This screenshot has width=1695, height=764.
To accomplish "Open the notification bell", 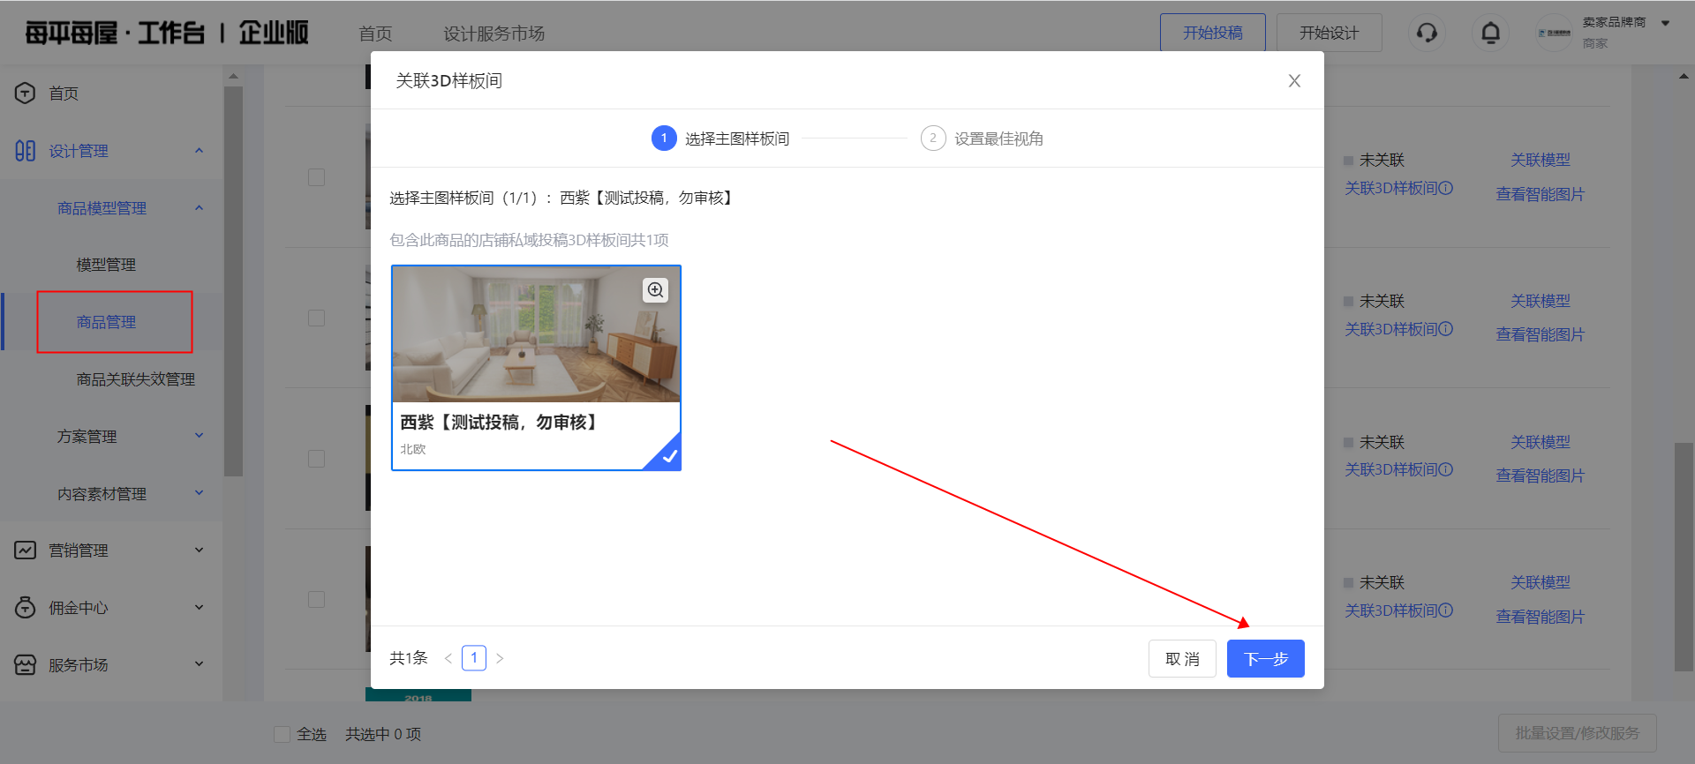I will 1490,34.
